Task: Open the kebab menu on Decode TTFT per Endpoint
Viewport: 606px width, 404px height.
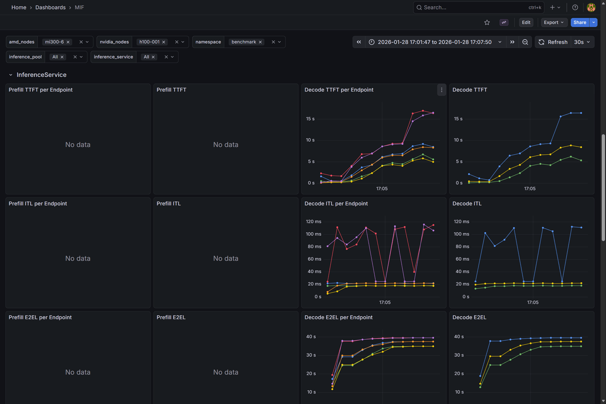Action: (441, 90)
